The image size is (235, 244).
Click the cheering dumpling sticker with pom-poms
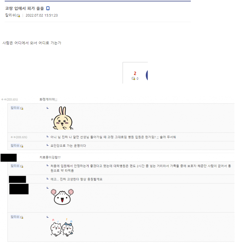62,197
